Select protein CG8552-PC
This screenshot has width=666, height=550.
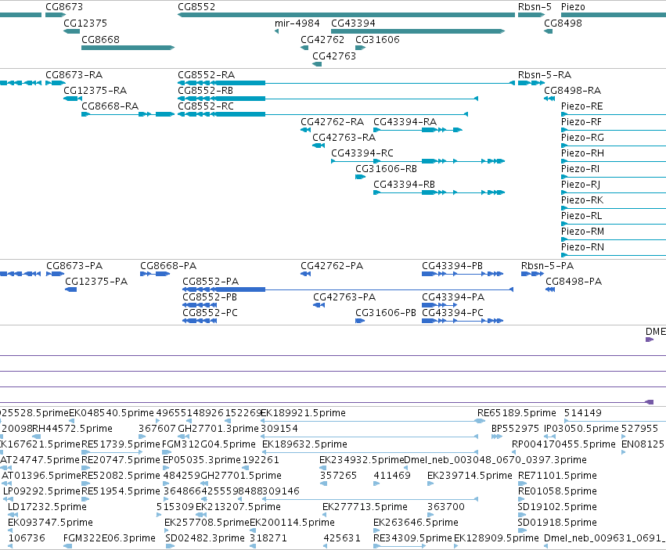pos(211,313)
